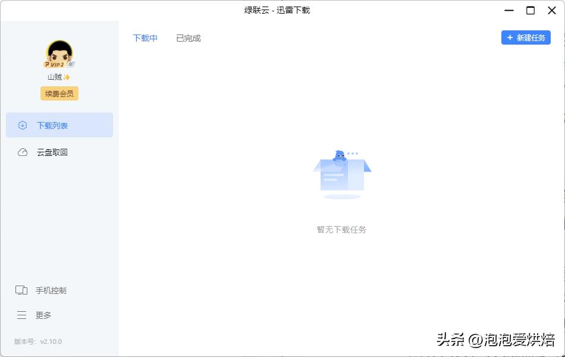Click the sparkle icon beside 山贼 username
Image resolution: width=565 pixels, height=357 pixels.
click(67, 77)
